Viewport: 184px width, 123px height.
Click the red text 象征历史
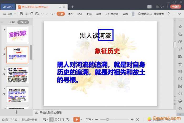pos(107,51)
